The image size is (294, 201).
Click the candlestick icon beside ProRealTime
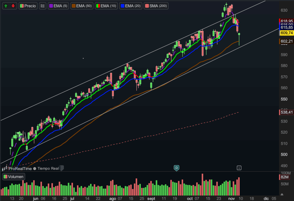pyautogui.click(x=5, y=169)
